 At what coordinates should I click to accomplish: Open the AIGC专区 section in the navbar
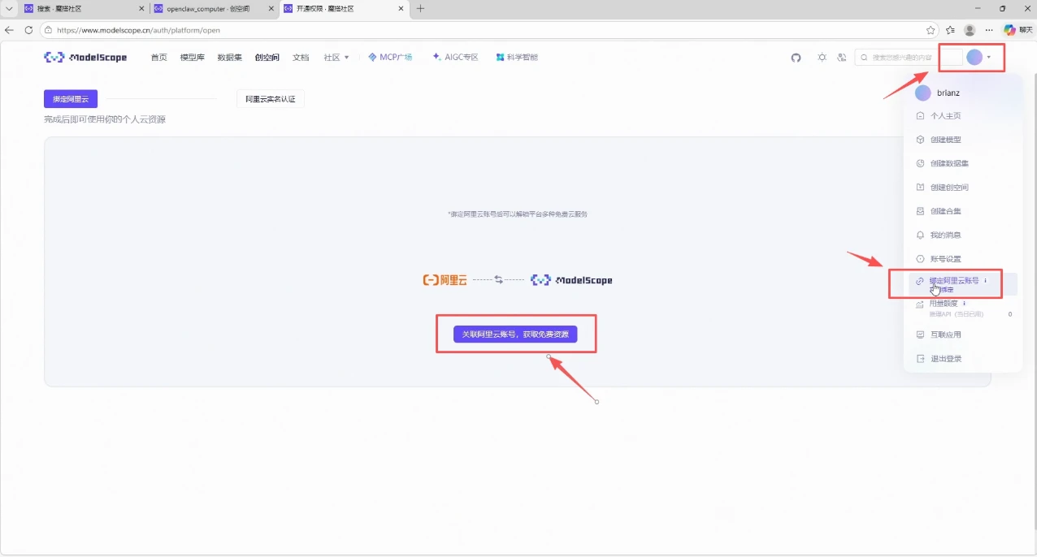tap(454, 57)
